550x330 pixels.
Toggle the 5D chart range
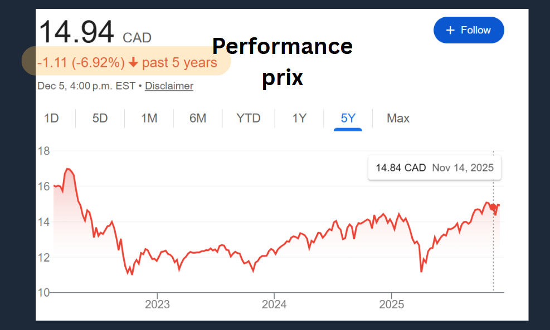click(x=99, y=118)
